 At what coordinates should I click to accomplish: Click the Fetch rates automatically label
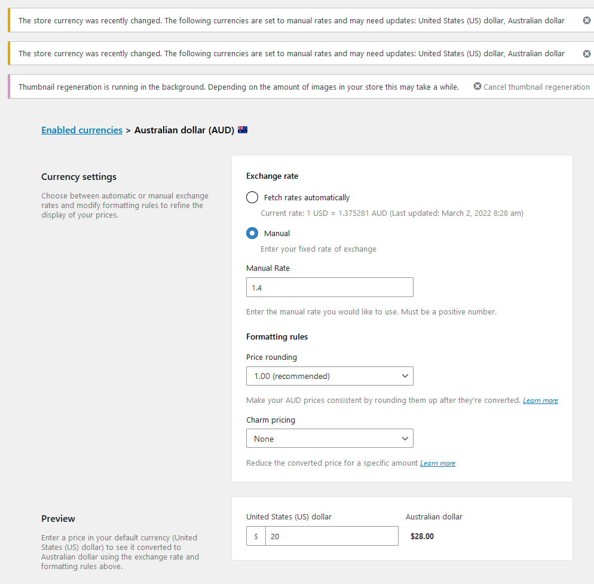[307, 198]
